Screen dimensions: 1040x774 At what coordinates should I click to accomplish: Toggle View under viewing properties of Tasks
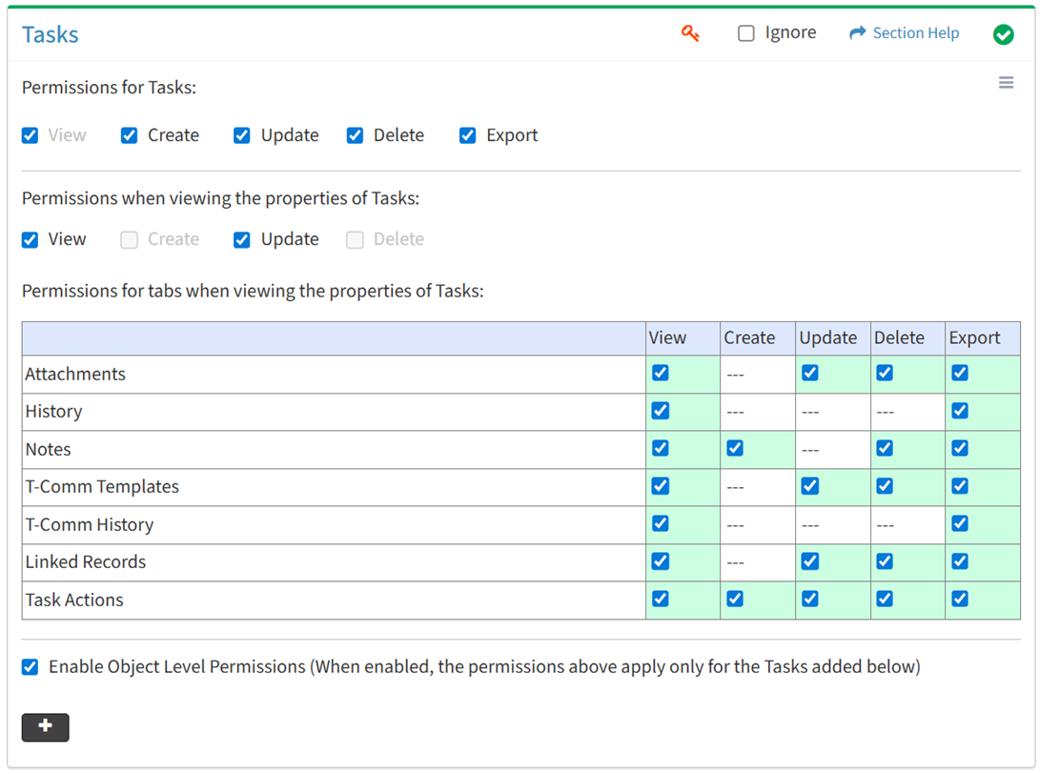pyautogui.click(x=31, y=239)
